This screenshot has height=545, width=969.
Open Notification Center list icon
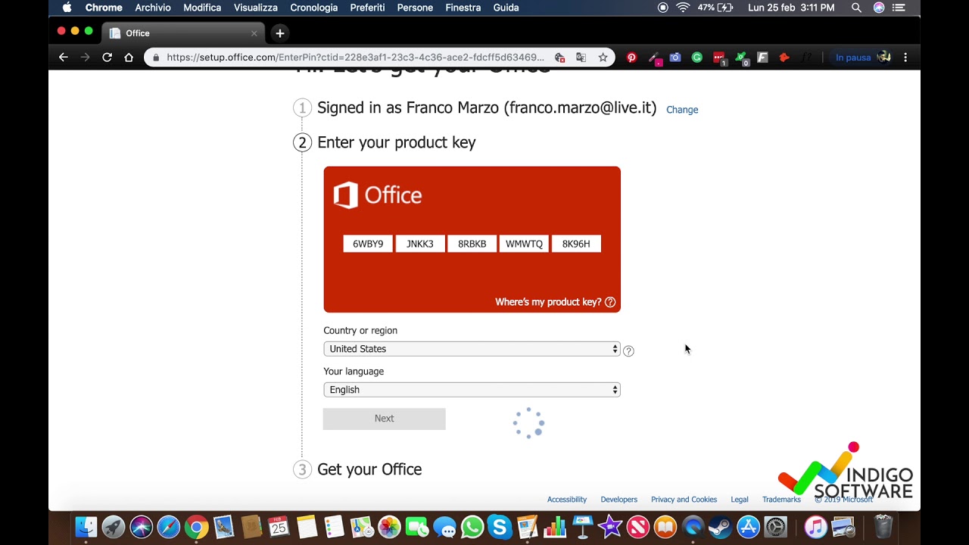click(899, 8)
